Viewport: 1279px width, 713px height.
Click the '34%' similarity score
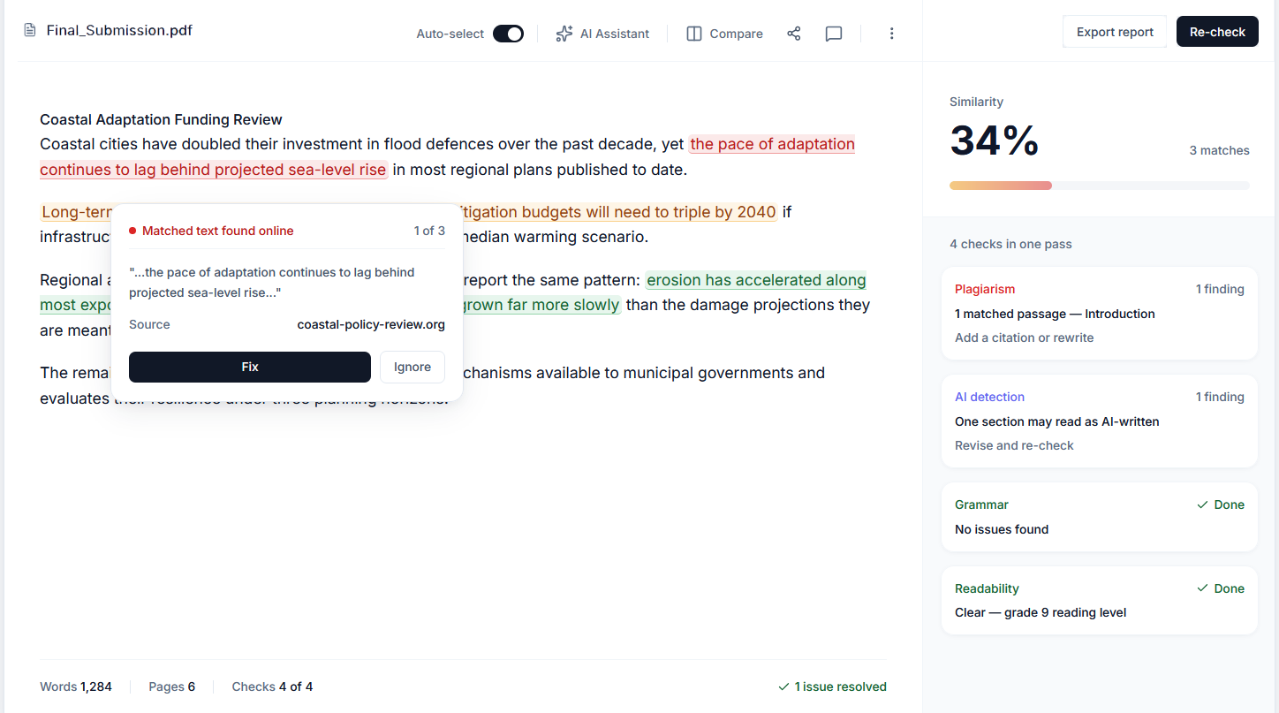[995, 140]
